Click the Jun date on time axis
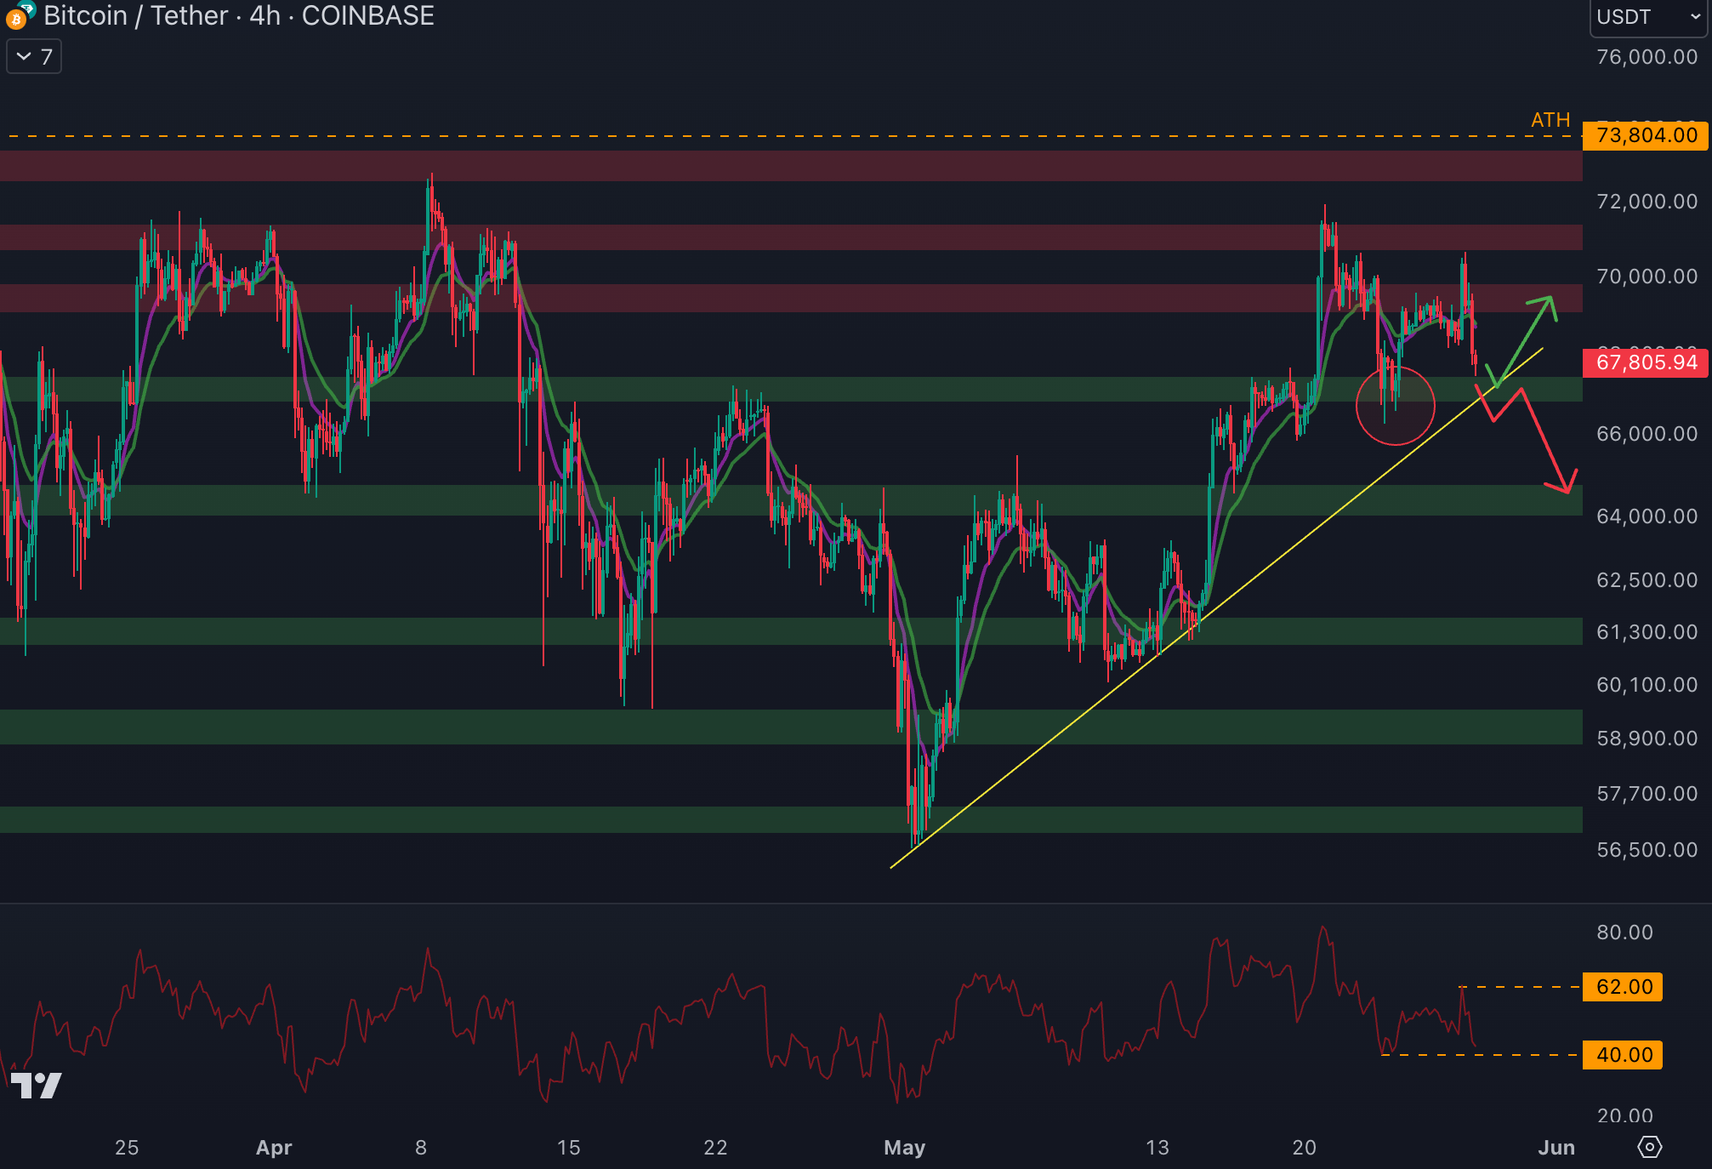This screenshot has width=1712, height=1169. pos(1556,1148)
